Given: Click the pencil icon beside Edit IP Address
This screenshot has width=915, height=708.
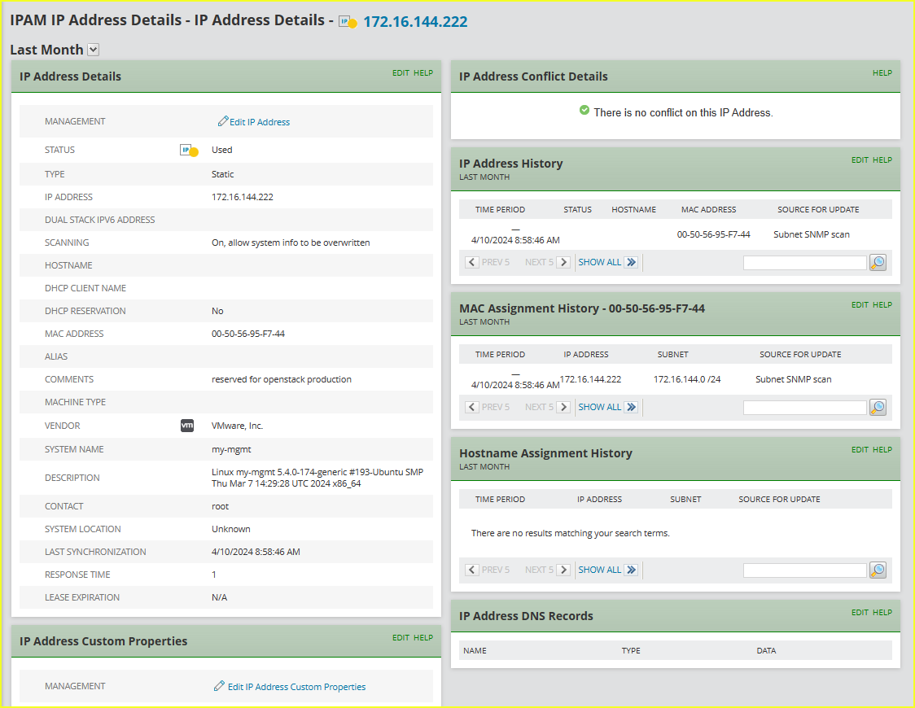Looking at the screenshot, I should click(x=223, y=120).
